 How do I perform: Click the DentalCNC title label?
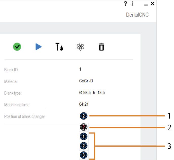click(x=137, y=15)
